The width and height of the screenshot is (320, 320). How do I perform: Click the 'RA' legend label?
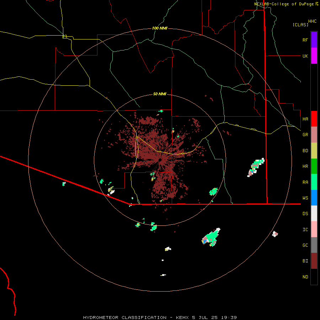(x=305, y=182)
